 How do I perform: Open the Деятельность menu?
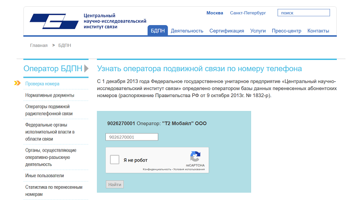(187, 31)
